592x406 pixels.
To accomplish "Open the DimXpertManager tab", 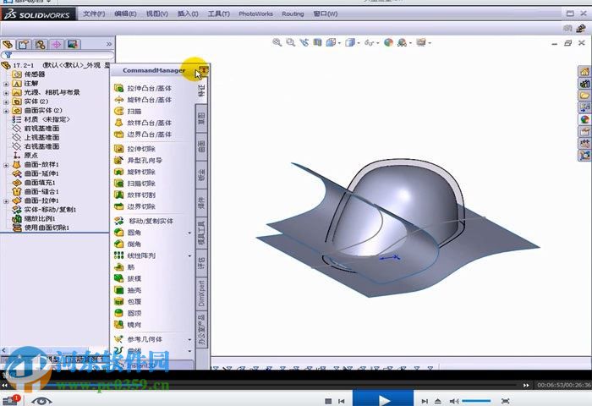I will pos(57,45).
